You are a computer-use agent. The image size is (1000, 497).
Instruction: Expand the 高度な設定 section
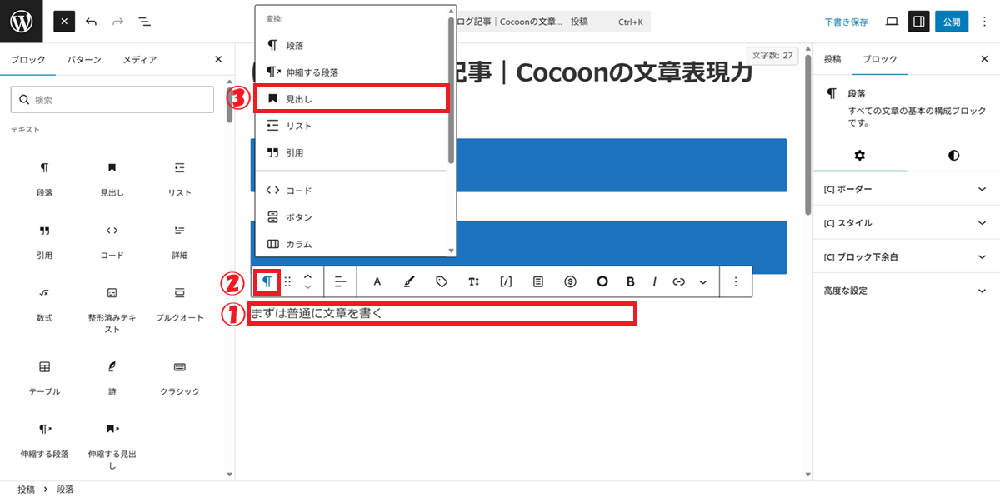(x=906, y=291)
